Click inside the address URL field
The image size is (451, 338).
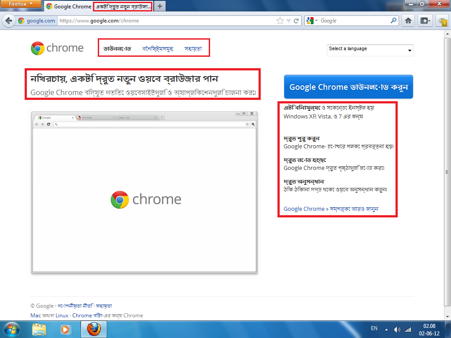click(167, 21)
